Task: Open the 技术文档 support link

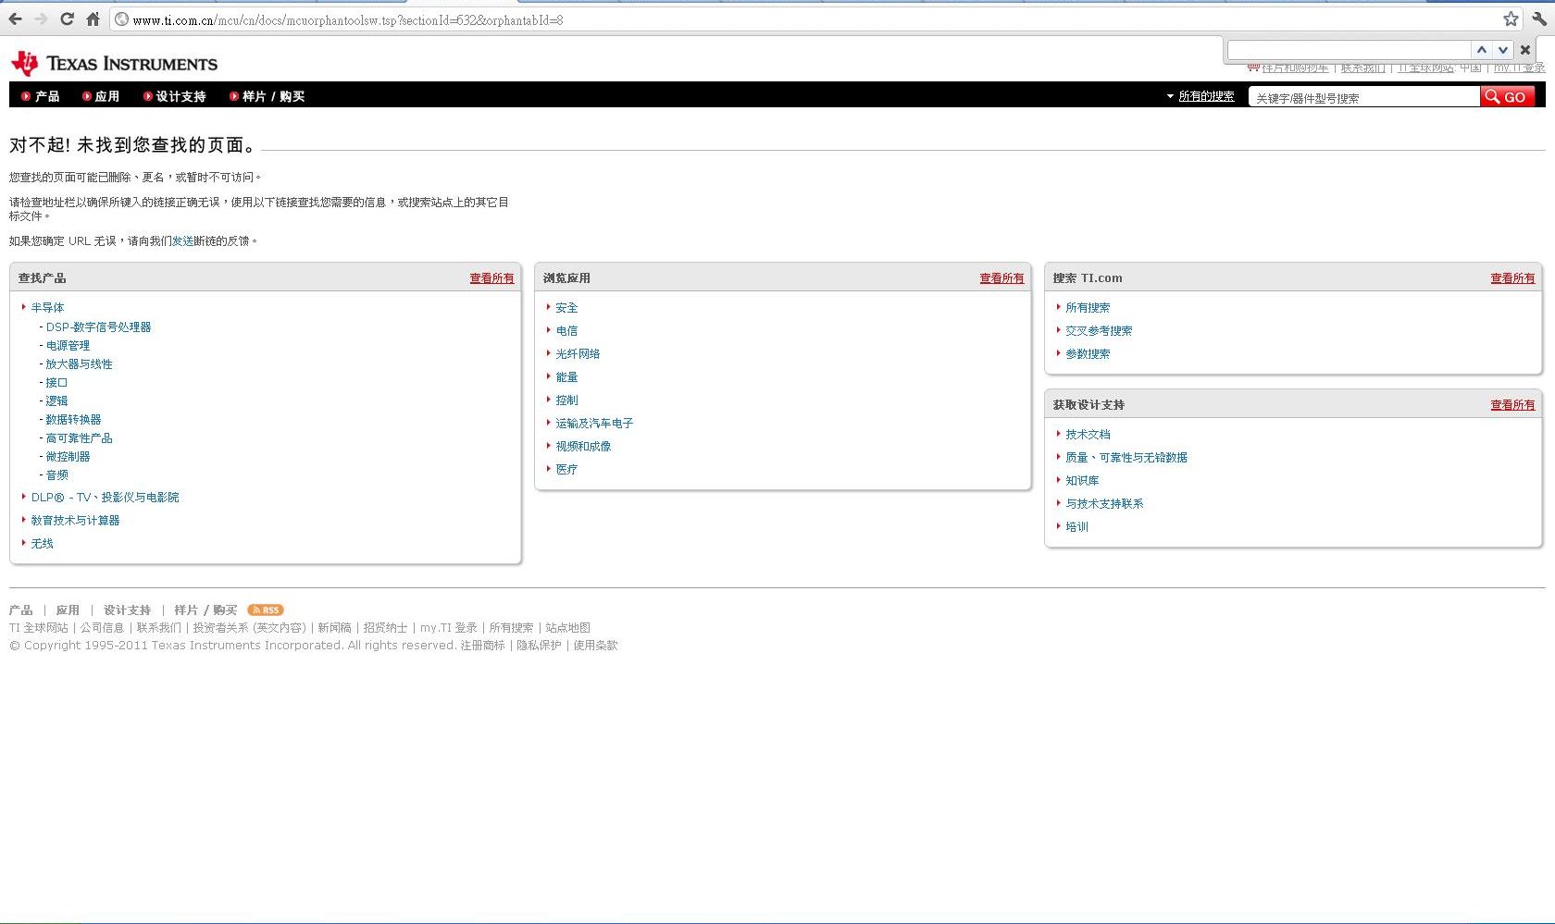Action: tap(1088, 435)
